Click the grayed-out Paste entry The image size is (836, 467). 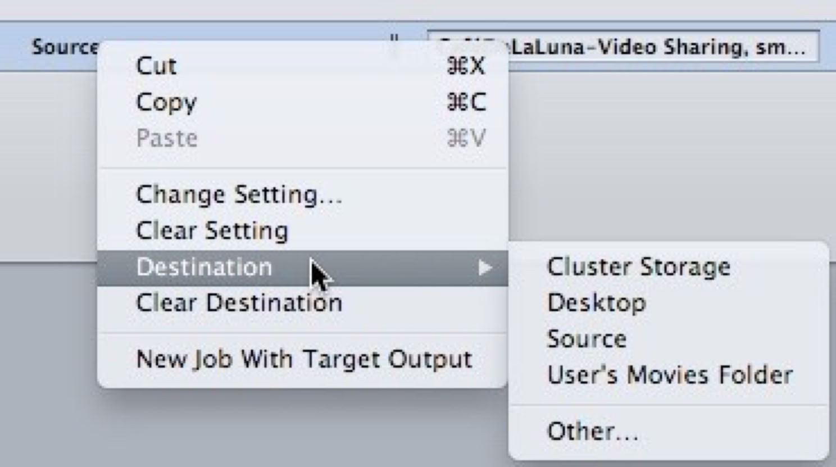point(167,138)
